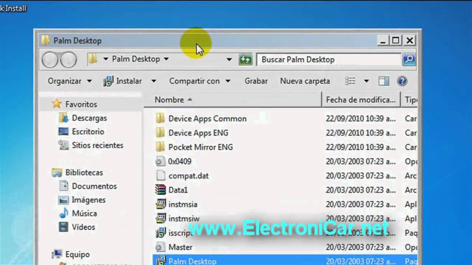The height and width of the screenshot is (265, 472).
Task: Select Palm Desktop in the address bar
Action: pos(136,59)
